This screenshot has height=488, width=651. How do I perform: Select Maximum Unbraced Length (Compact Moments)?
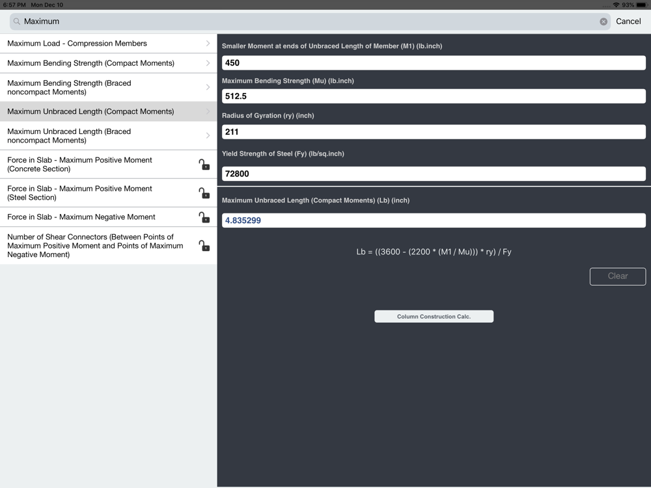[108, 111]
